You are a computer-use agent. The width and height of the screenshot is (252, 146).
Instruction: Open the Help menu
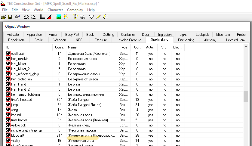[x=91, y=10]
